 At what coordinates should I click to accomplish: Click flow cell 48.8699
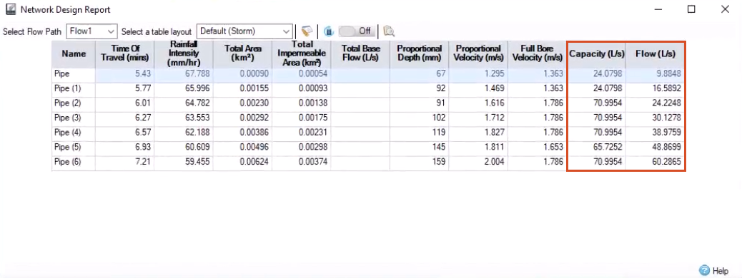(656, 148)
